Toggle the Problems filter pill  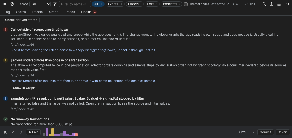(x=171, y=4)
